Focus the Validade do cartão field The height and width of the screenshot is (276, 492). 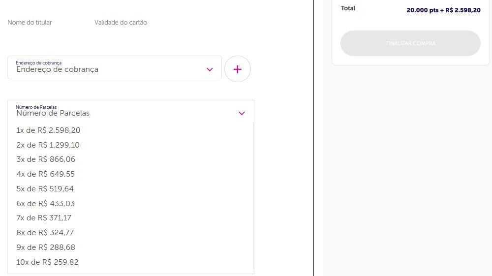[x=121, y=22]
